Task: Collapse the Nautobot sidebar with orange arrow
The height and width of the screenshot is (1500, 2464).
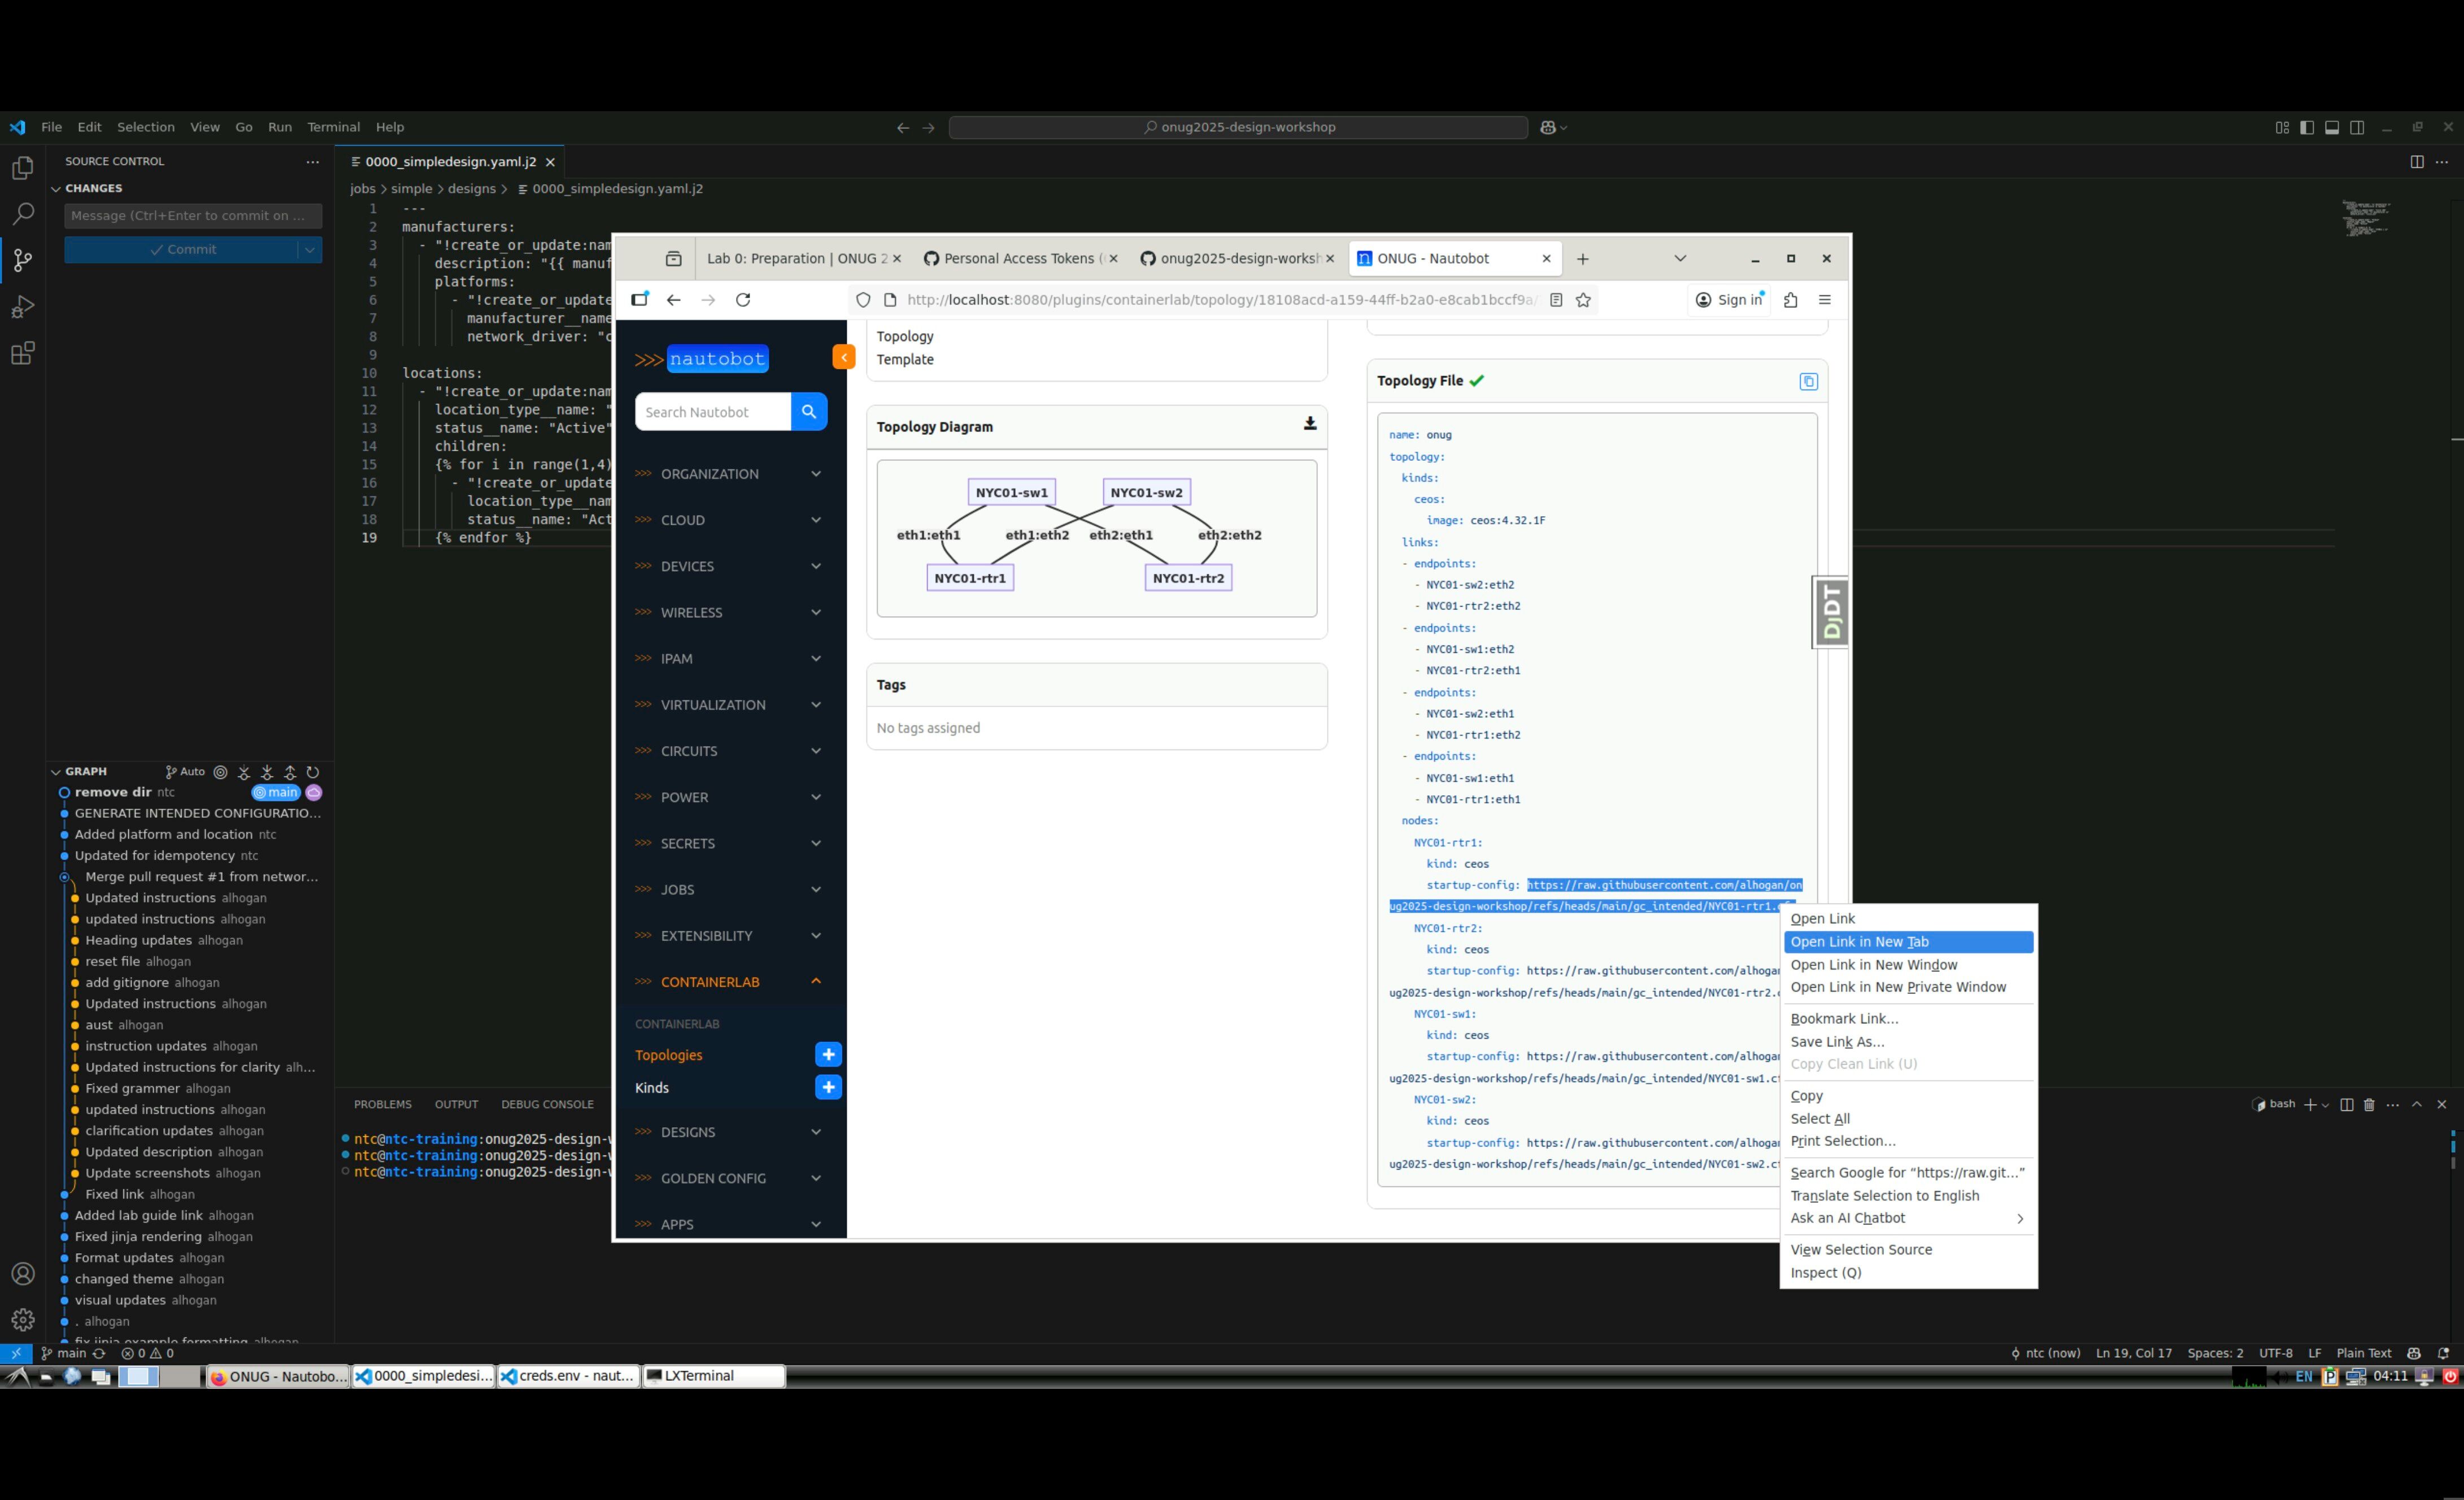Action: [x=843, y=357]
